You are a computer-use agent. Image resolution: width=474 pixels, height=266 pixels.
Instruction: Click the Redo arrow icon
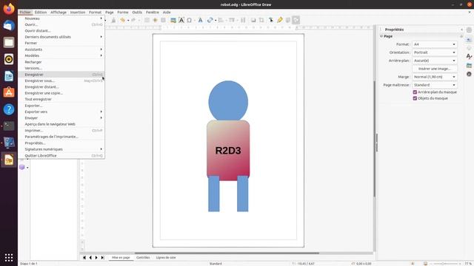133,20
